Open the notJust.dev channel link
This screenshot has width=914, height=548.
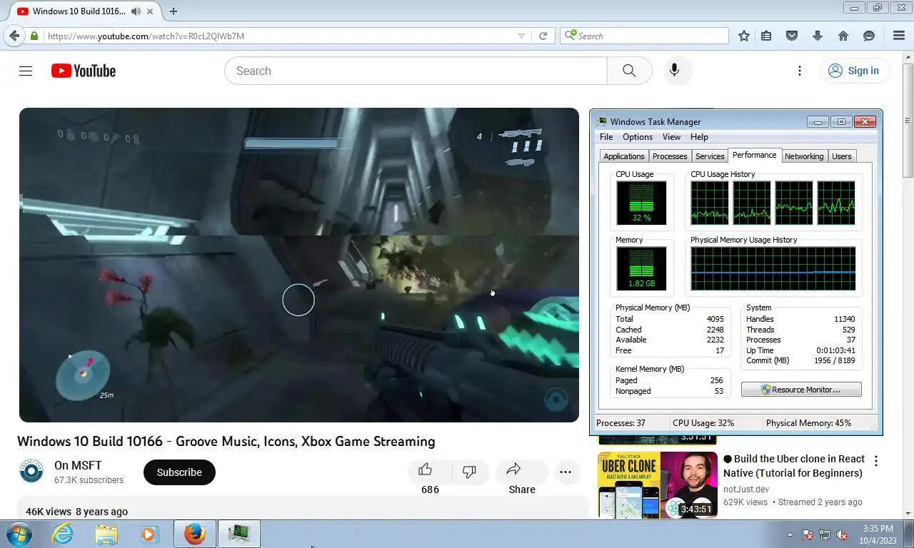[x=746, y=489]
